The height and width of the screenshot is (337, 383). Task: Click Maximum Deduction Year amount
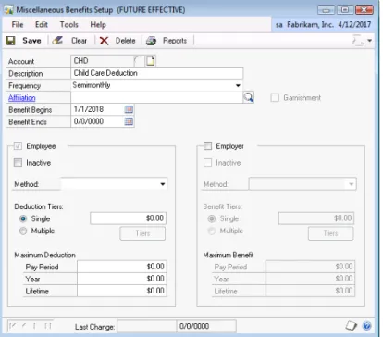(x=122, y=279)
